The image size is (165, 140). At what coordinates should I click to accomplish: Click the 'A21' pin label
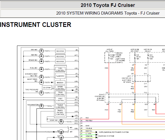76,60
